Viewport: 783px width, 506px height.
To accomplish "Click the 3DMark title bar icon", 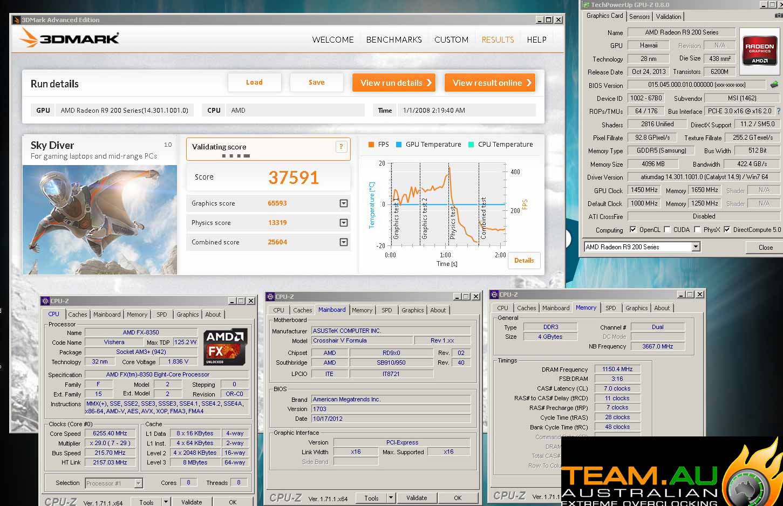I will point(17,20).
